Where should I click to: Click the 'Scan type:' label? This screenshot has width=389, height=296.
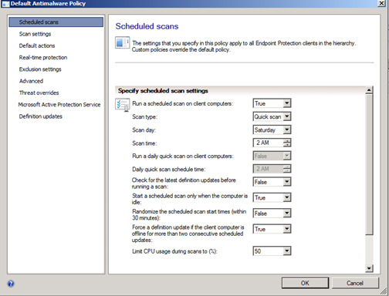144,117
